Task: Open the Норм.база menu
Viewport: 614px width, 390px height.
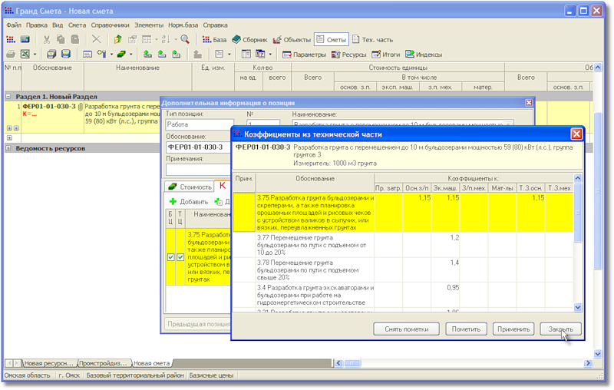Action: (x=183, y=25)
